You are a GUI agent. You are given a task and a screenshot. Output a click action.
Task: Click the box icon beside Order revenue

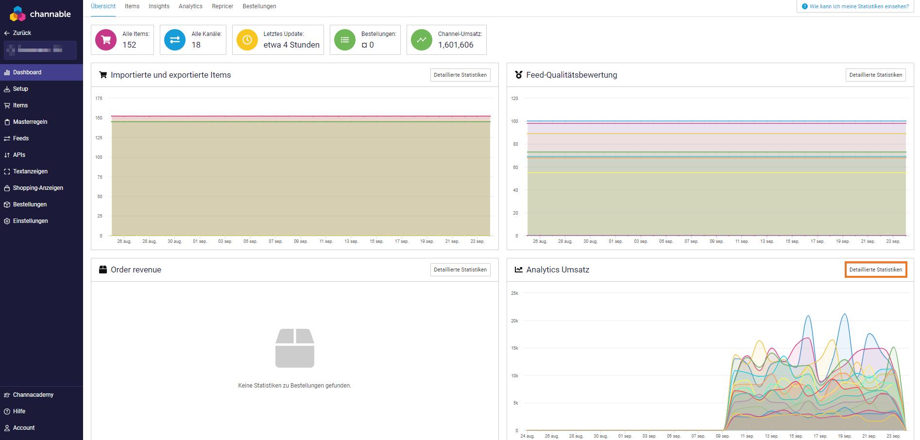(103, 270)
